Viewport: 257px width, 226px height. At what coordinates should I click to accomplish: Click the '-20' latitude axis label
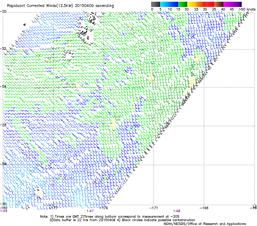(3, 11)
